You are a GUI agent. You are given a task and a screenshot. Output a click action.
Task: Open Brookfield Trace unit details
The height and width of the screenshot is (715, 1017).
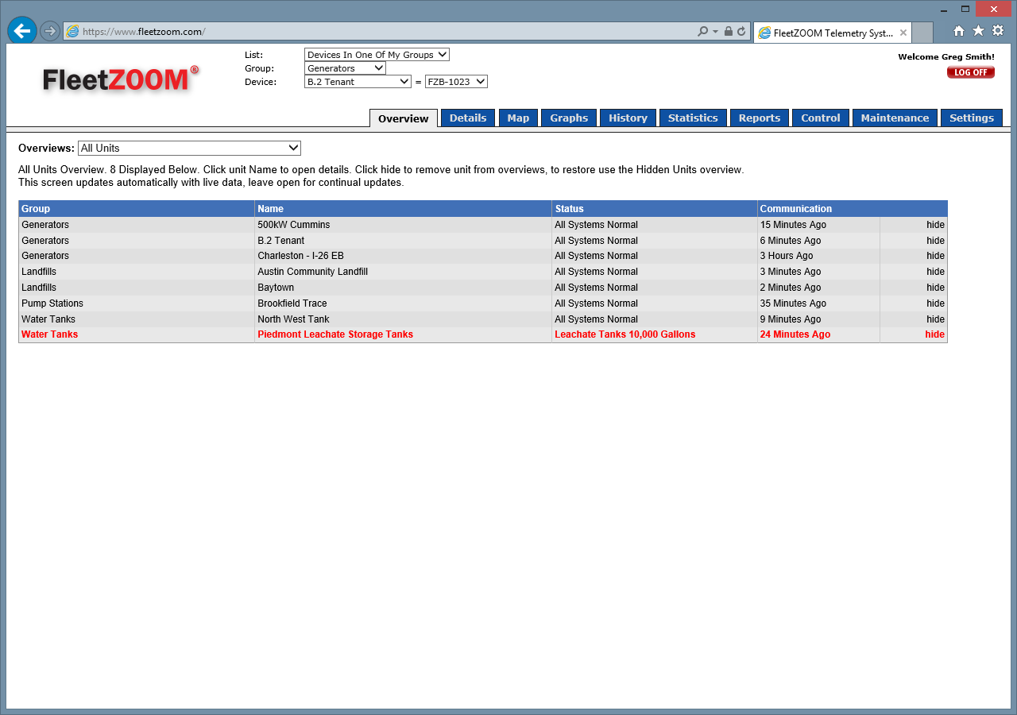(292, 303)
